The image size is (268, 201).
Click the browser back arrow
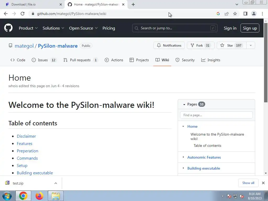(x=6, y=14)
